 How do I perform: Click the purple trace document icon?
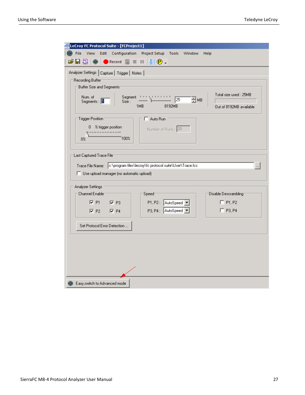tap(85, 62)
